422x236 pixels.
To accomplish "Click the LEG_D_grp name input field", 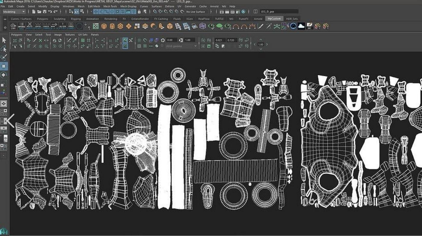I will [x=279, y=12].
